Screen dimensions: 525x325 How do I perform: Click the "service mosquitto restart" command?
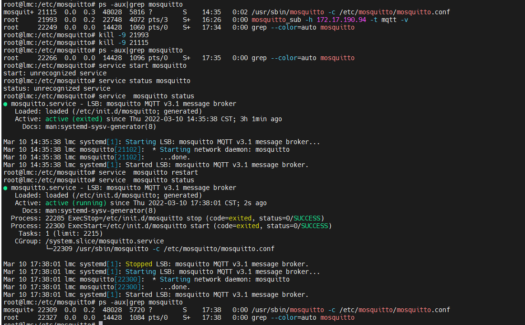[x=148, y=172]
